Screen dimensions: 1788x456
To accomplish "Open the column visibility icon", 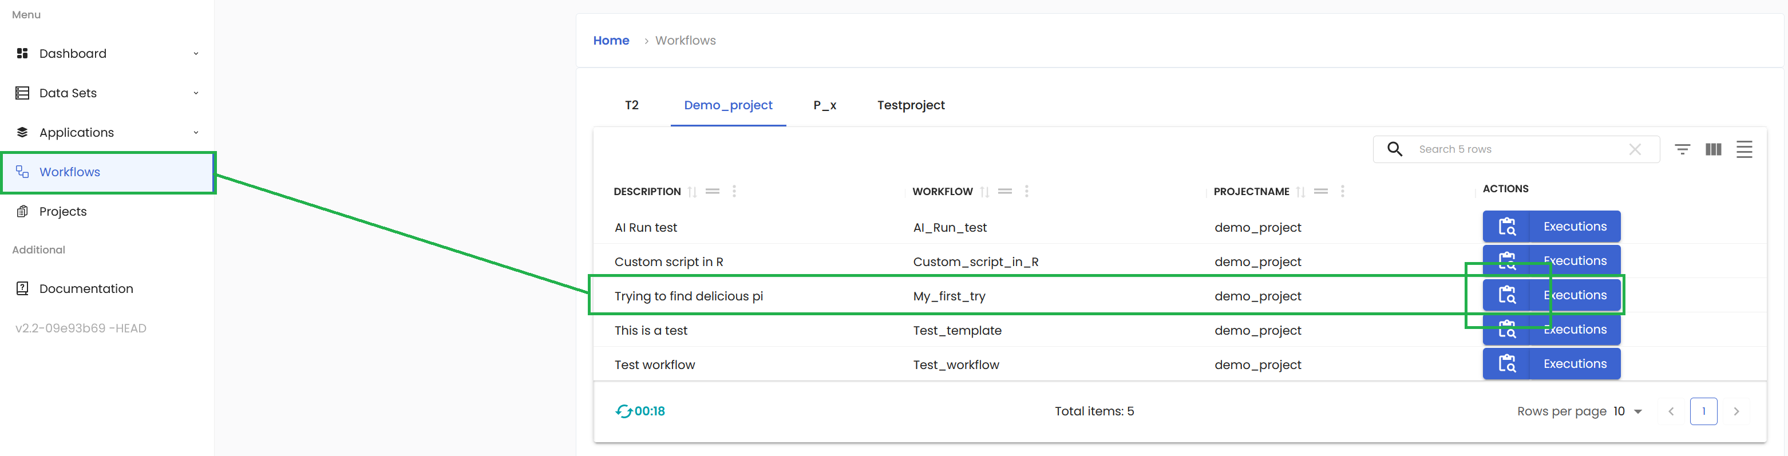I will pyautogui.click(x=1713, y=149).
